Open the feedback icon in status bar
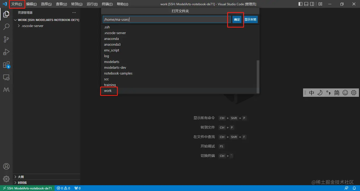The width and height of the screenshot is (360, 191). click(x=346, y=188)
